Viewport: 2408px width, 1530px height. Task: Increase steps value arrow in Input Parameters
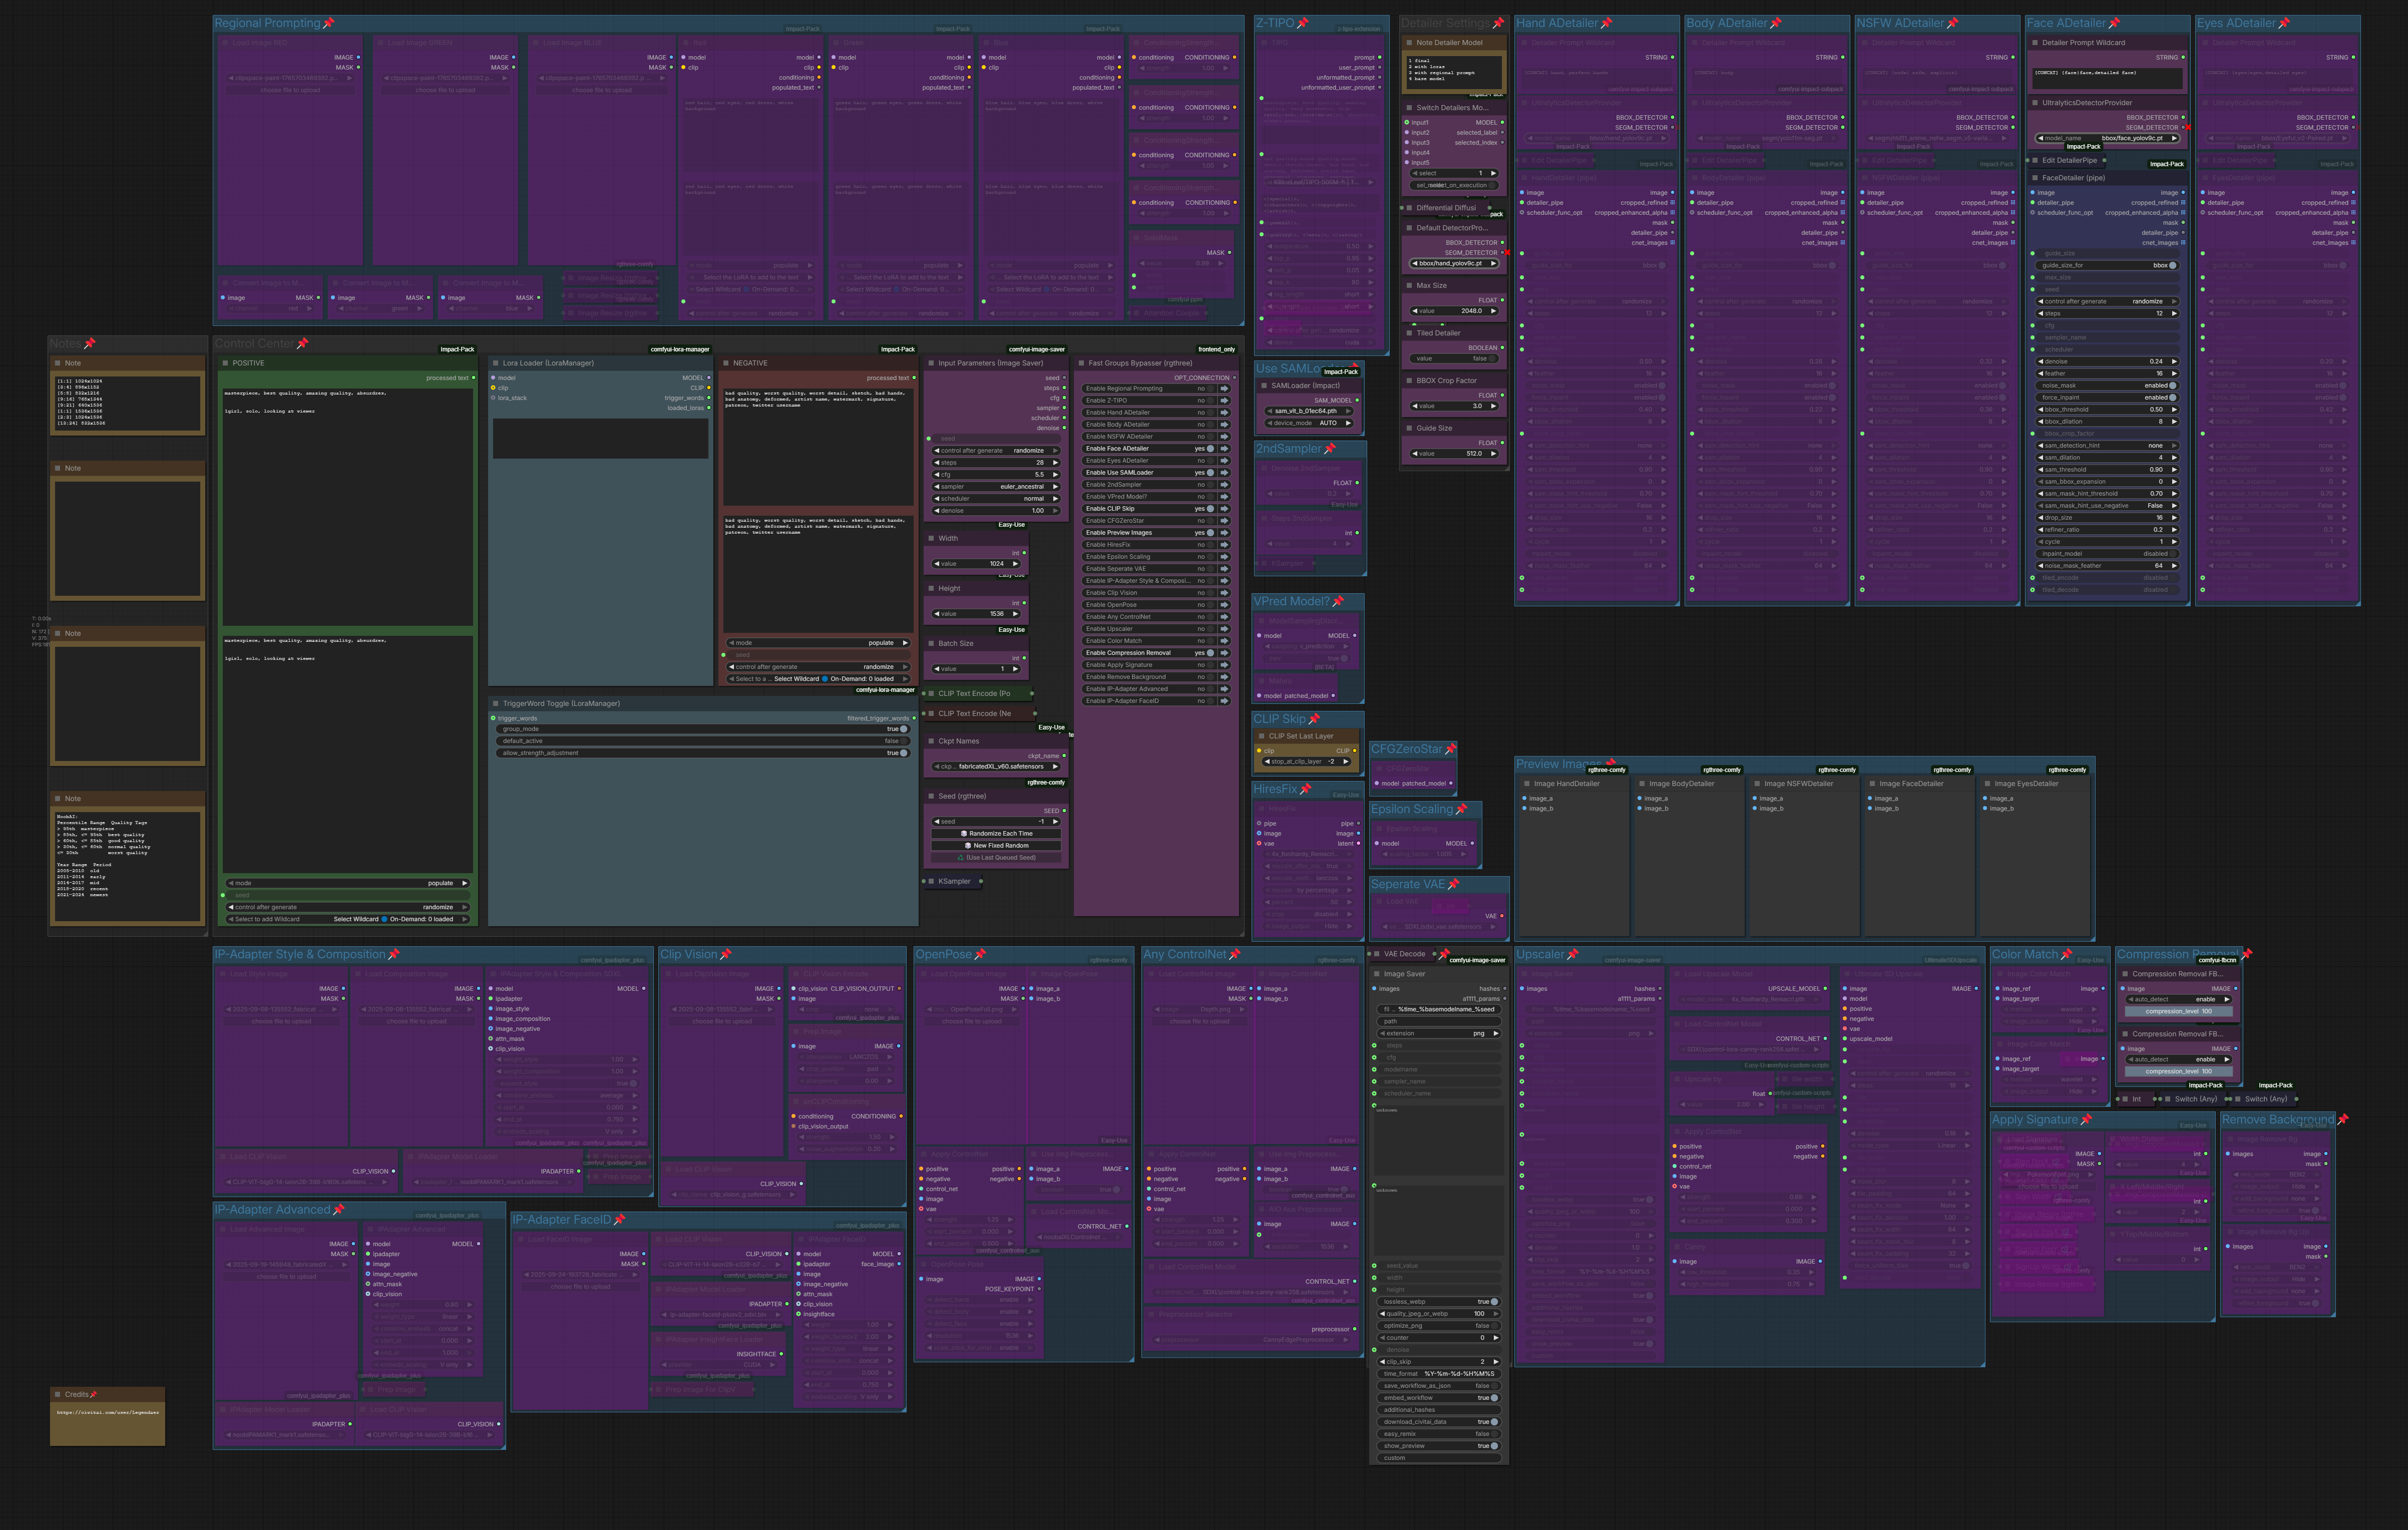[x=1054, y=463]
